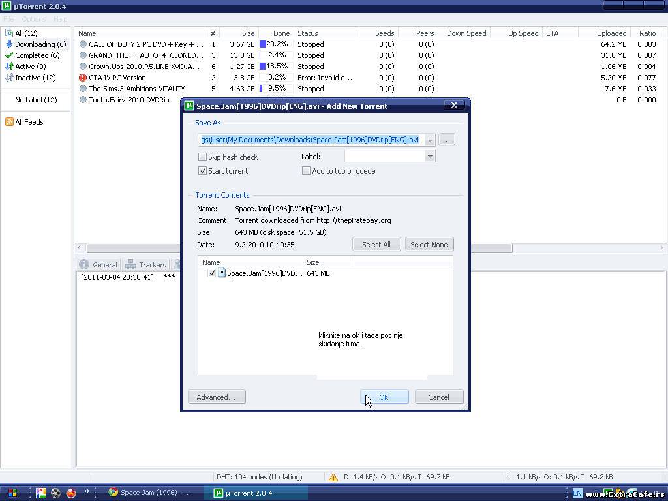Viewport: 668px width, 501px height.
Task: Sort torrents by the Done column header
Action: tap(276, 33)
